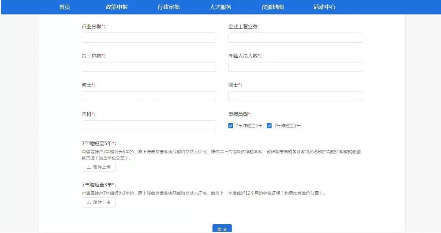441x233 pixels.
Task: Click the 员工总数 input field
Action: click(x=149, y=67)
